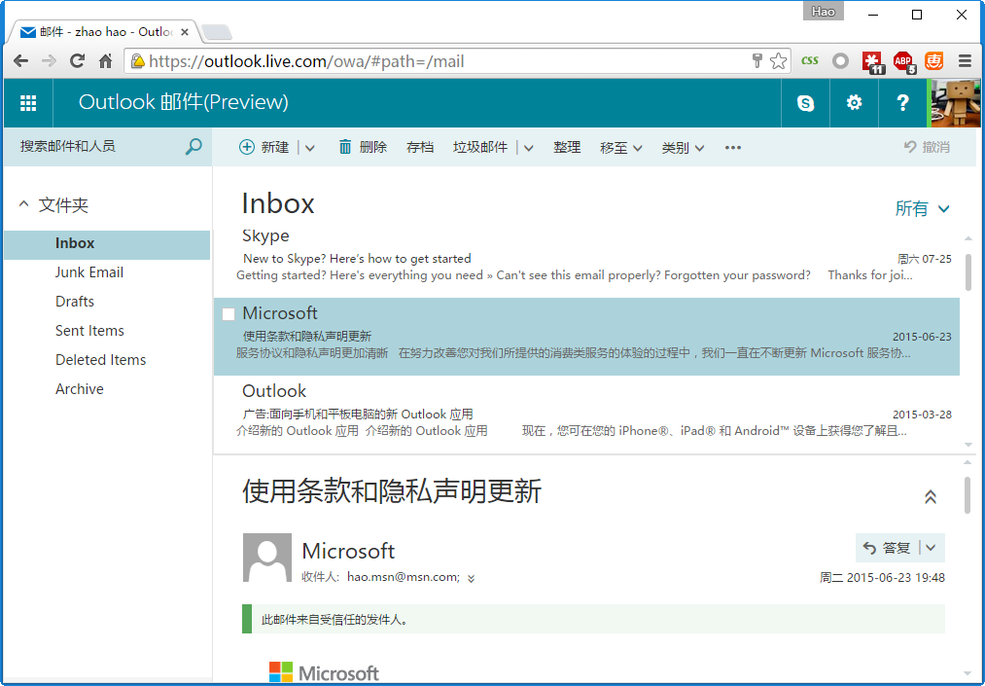This screenshot has width=985, height=686.
Task: Click the reply (答复) button
Action: click(x=887, y=548)
